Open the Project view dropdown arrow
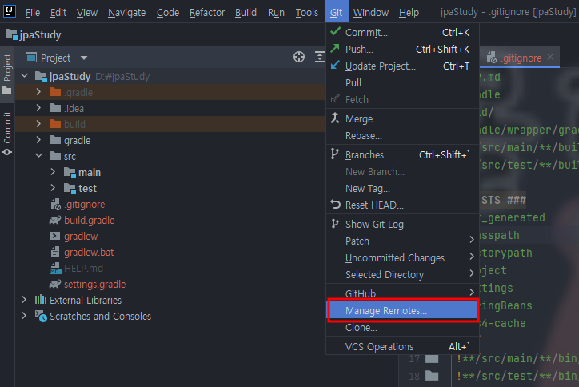 coord(84,58)
